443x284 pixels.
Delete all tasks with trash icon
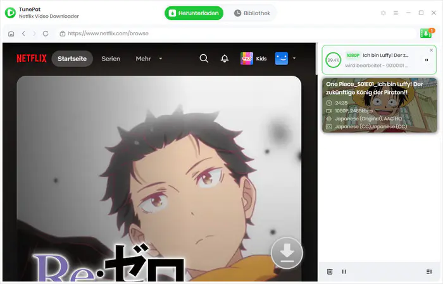pyautogui.click(x=330, y=271)
